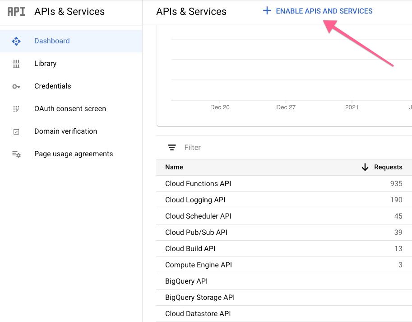Screen dimensions: 412x322
Task: Click the Library icon in sidebar
Action: tap(16, 64)
